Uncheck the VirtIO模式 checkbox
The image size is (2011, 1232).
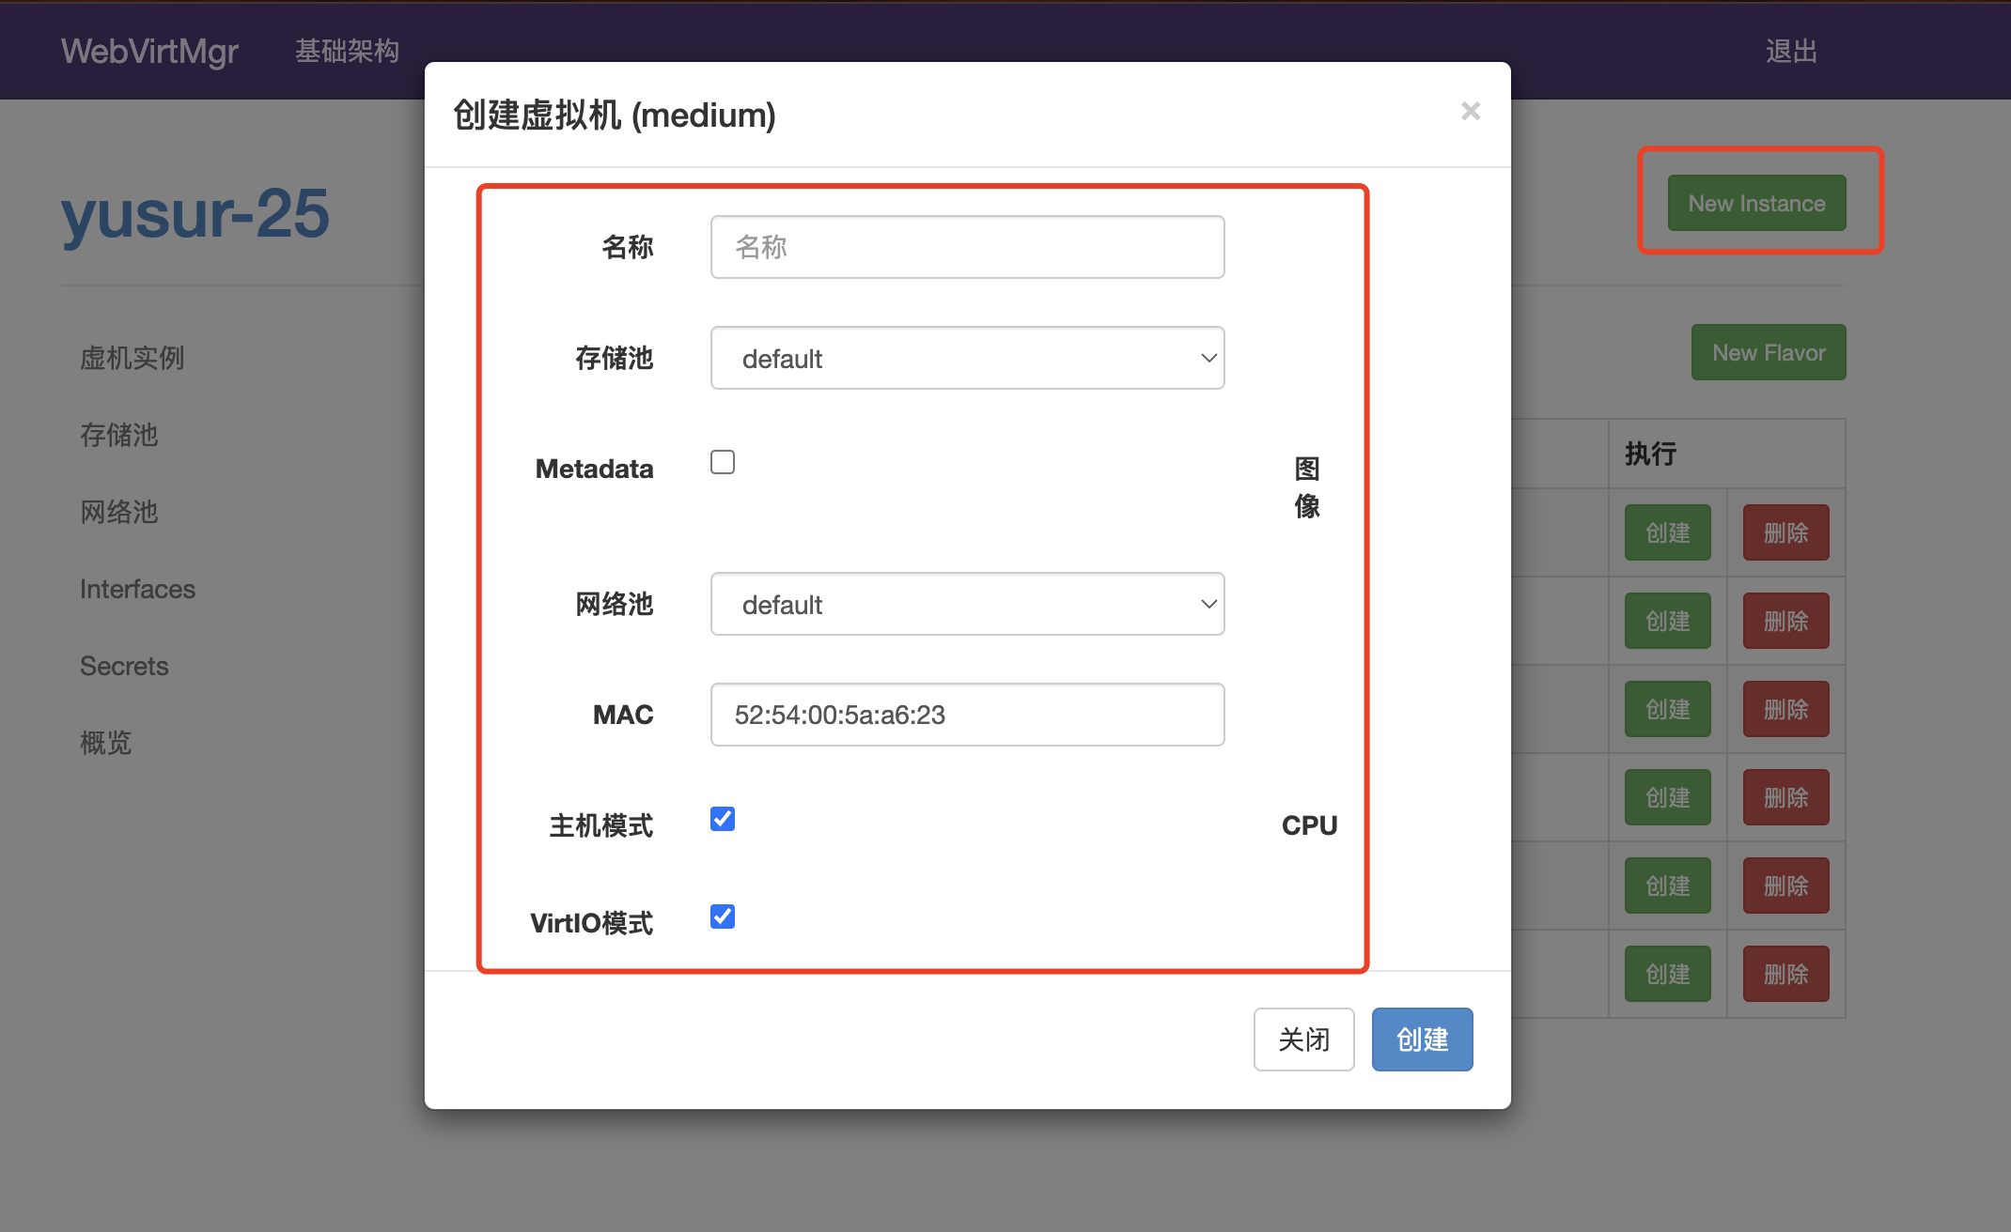pos(723,916)
